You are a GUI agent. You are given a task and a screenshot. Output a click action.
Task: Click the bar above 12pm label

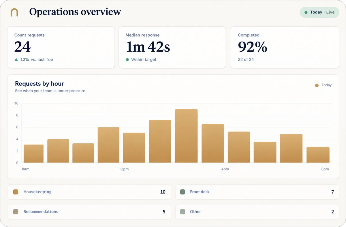[134, 148]
